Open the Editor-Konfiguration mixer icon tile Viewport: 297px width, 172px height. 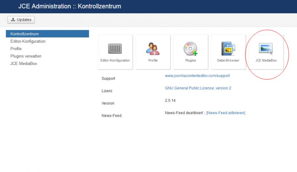coord(115,52)
